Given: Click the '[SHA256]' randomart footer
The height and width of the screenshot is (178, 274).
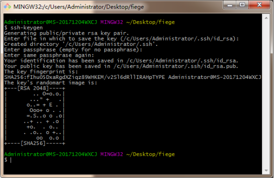Looking at the screenshot, I should pyautogui.click(x=33, y=143).
